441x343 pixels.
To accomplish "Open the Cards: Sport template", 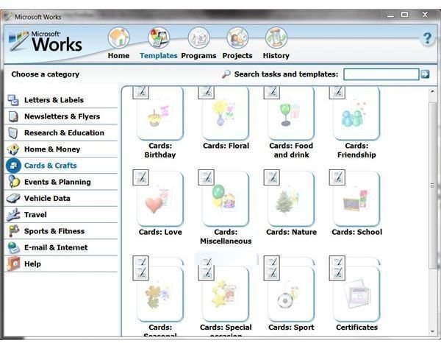I will click(291, 294).
